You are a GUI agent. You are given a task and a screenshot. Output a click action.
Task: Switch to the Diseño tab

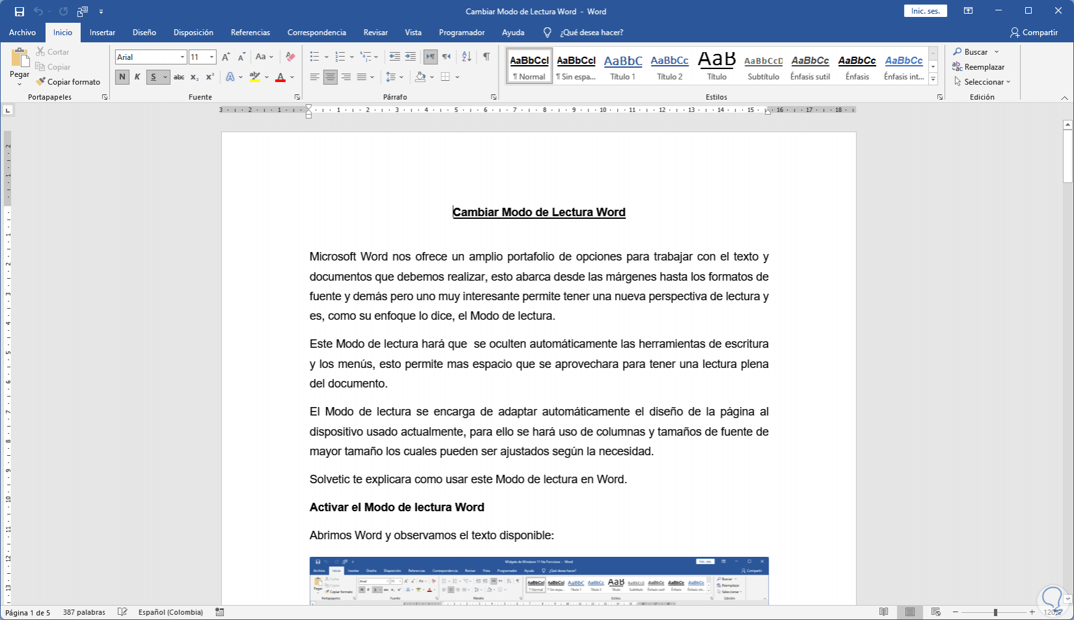pos(144,33)
